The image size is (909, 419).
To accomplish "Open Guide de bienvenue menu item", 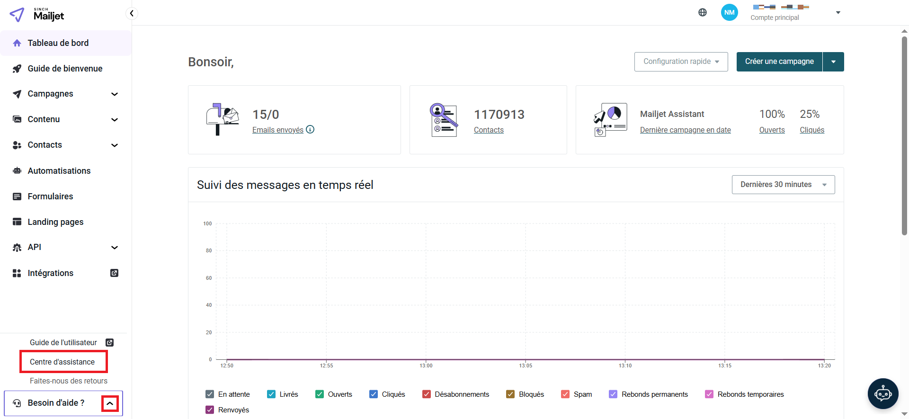I will coord(66,69).
